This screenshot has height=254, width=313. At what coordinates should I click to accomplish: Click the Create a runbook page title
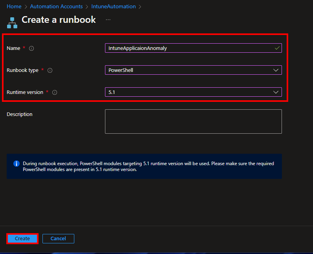click(59, 20)
